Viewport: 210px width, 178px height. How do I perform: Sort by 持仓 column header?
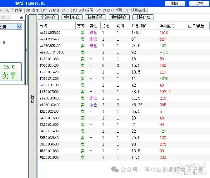pos(108,26)
